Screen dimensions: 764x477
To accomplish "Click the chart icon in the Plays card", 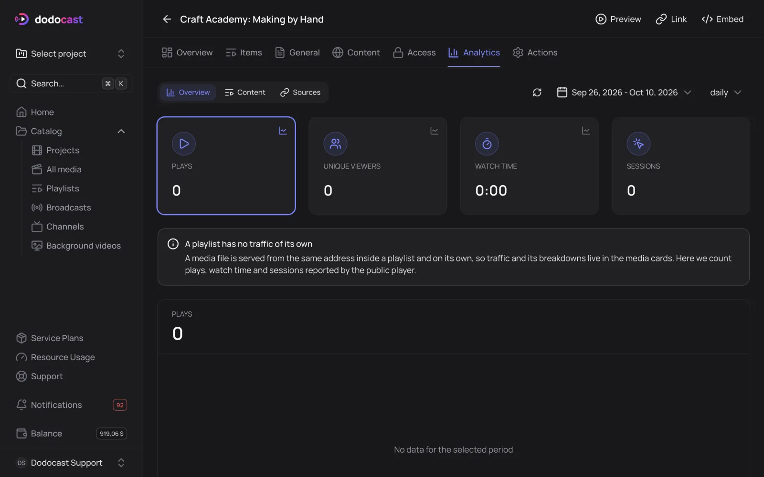I will coord(283,131).
